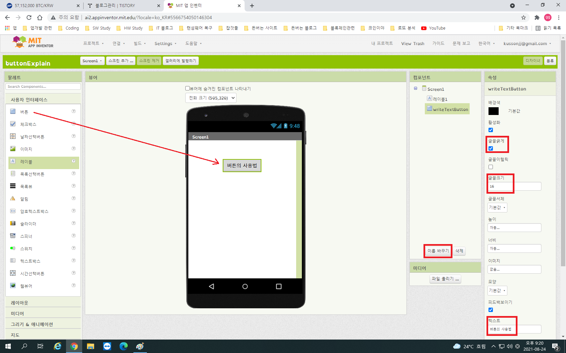Image resolution: width=566 pixels, height=353 pixels.
Task: Click the 파일 올리기 button
Action: [445, 279]
